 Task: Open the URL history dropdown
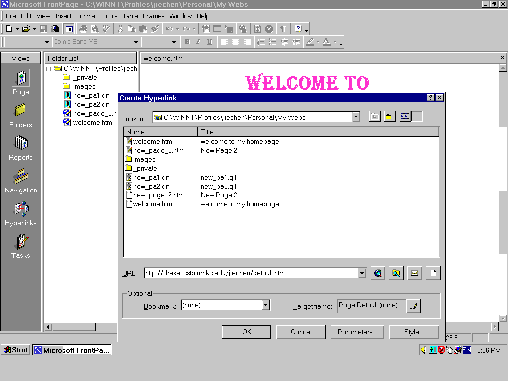[x=362, y=273]
